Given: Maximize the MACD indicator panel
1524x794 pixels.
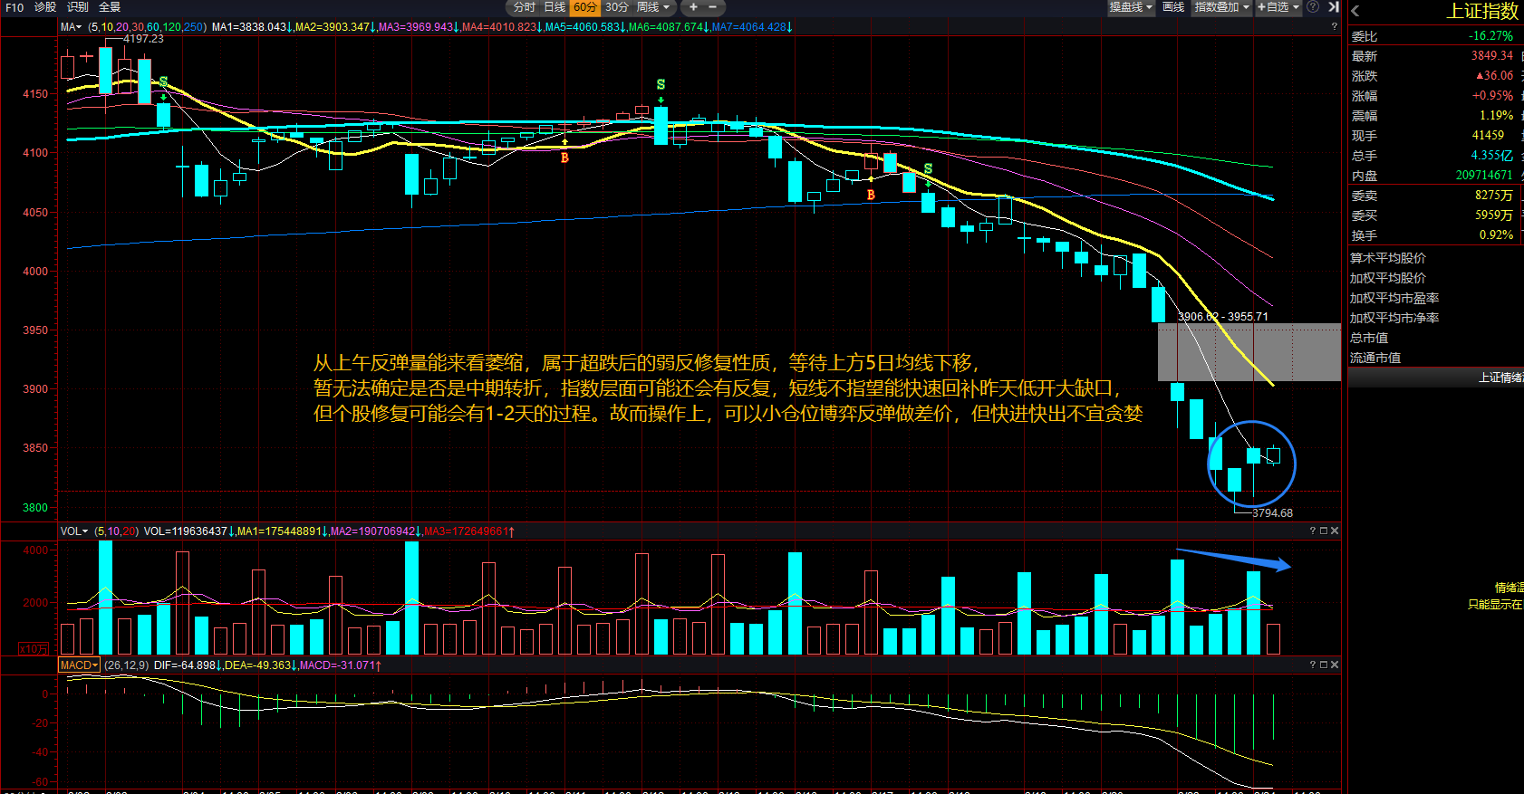Looking at the screenshot, I should (x=1324, y=665).
